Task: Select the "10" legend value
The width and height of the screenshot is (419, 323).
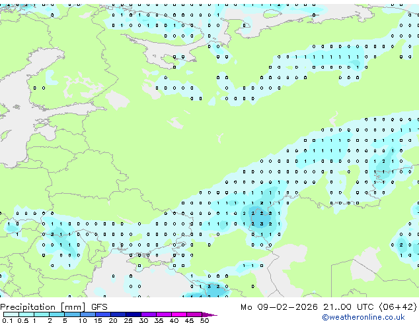Action: point(83,320)
